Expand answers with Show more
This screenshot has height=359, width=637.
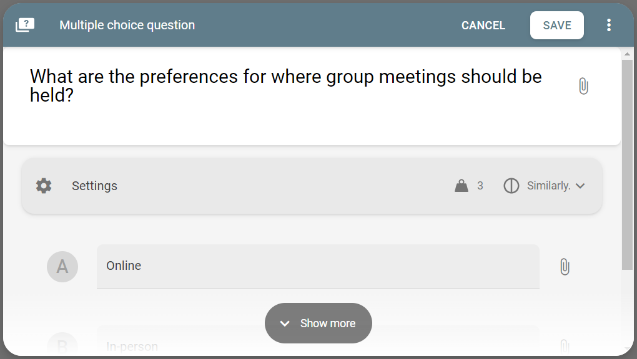click(x=318, y=323)
